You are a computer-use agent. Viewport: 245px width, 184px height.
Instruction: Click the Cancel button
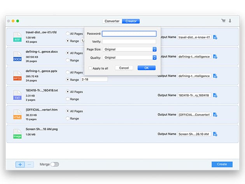(x=124, y=68)
